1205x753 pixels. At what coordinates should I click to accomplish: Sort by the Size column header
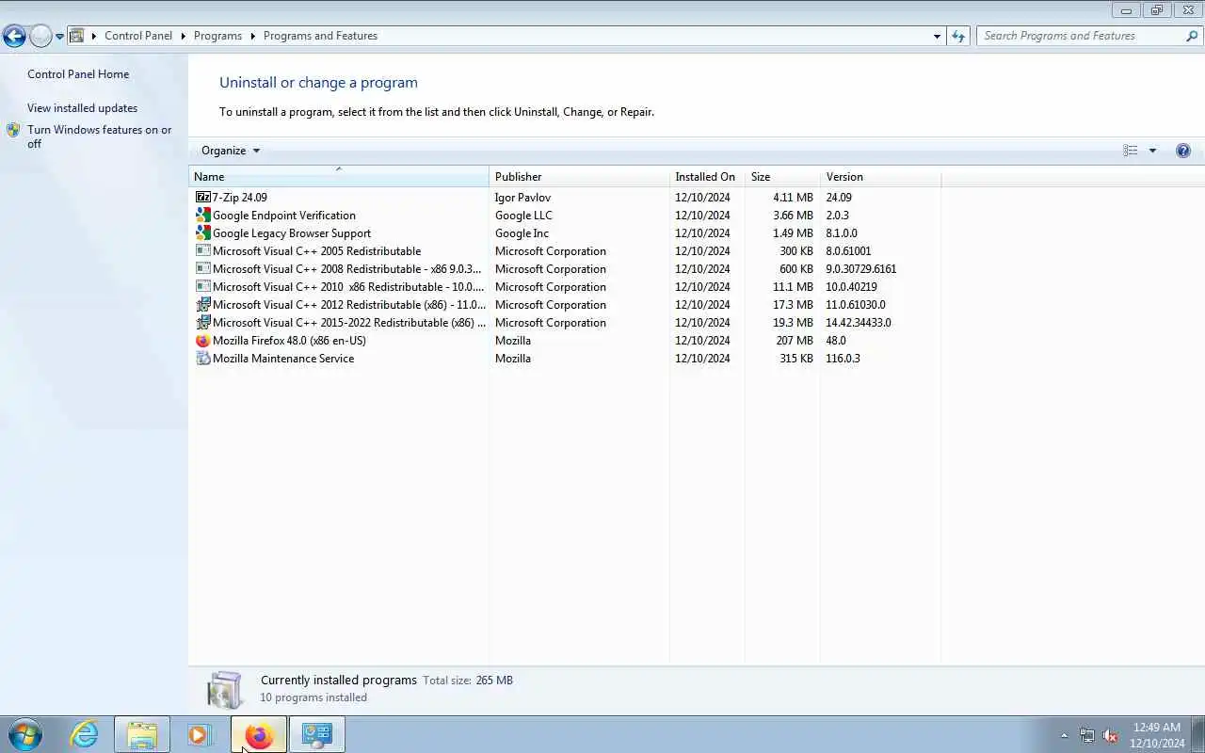tap(782, 176)
